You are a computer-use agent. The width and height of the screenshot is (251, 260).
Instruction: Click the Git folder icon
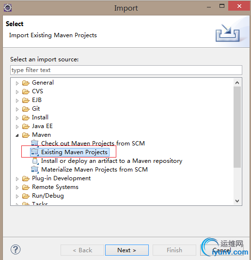point(26,109)
